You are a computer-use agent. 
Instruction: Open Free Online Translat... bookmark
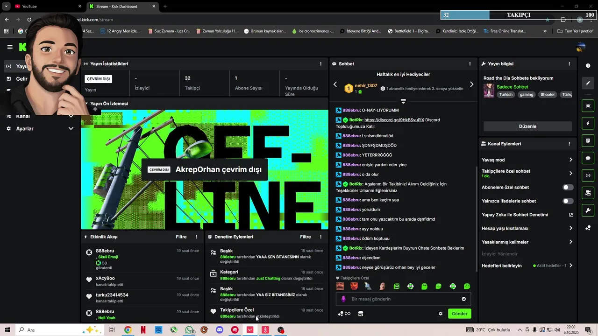(x=505, y=31)
